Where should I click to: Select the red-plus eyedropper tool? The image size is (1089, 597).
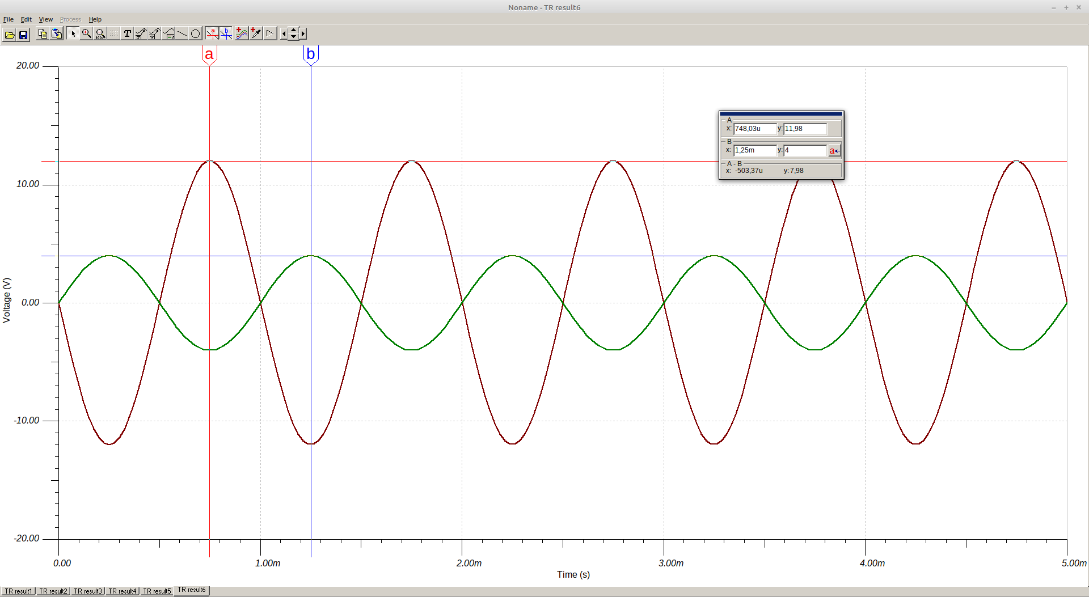(x=256, y=34)
